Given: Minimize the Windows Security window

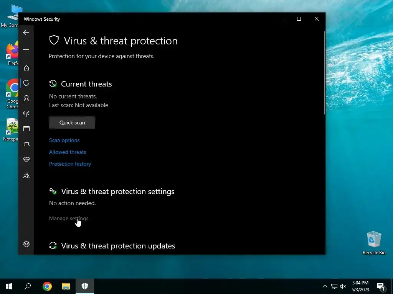Looking at the screenshot, I should coord(281,19).
